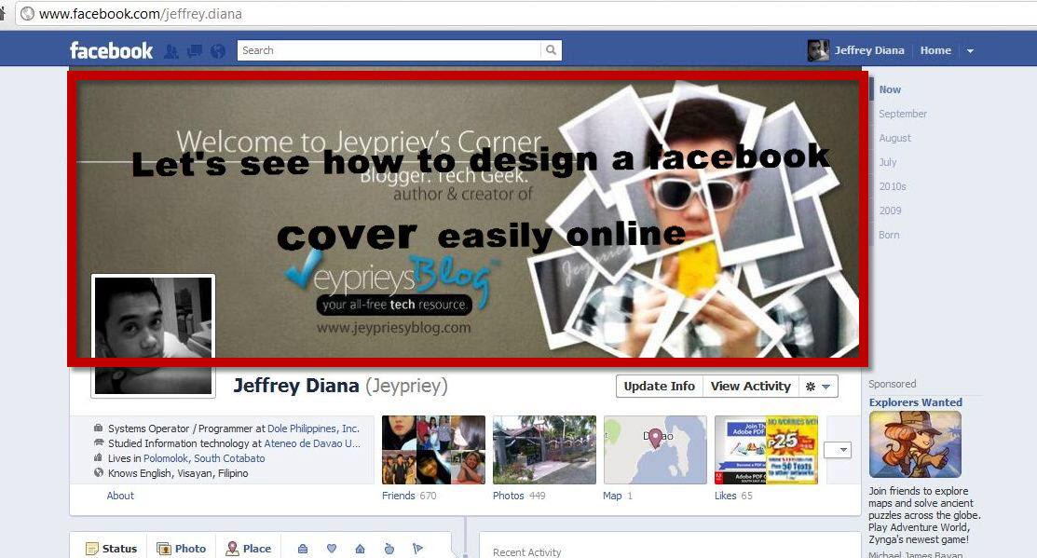
Task: Click the search magnifier icon
Action: (552, 49)
